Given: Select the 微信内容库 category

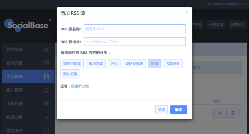Looking at the screenshot, I should click(72, 64).
